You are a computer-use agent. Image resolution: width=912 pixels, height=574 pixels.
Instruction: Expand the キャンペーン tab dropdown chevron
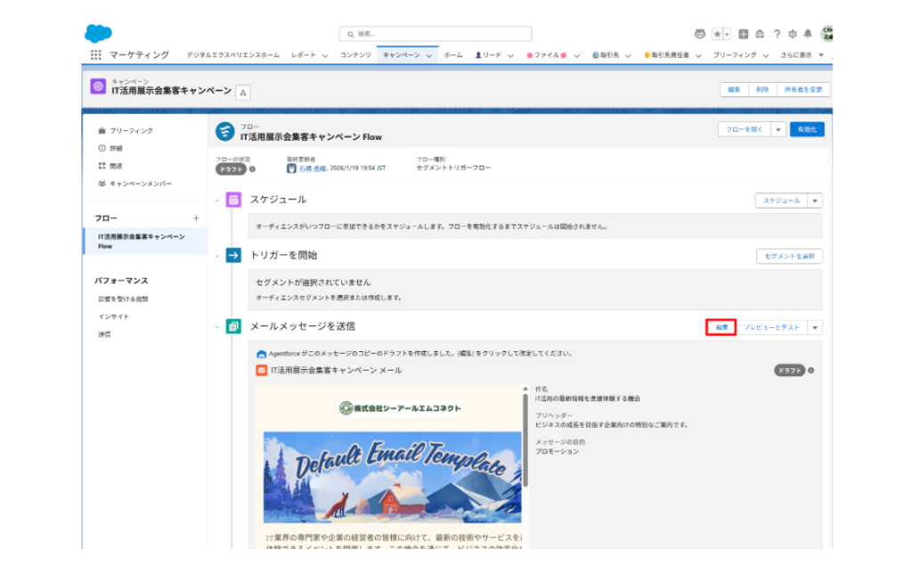pyautogui.click(x=429, y=55)
